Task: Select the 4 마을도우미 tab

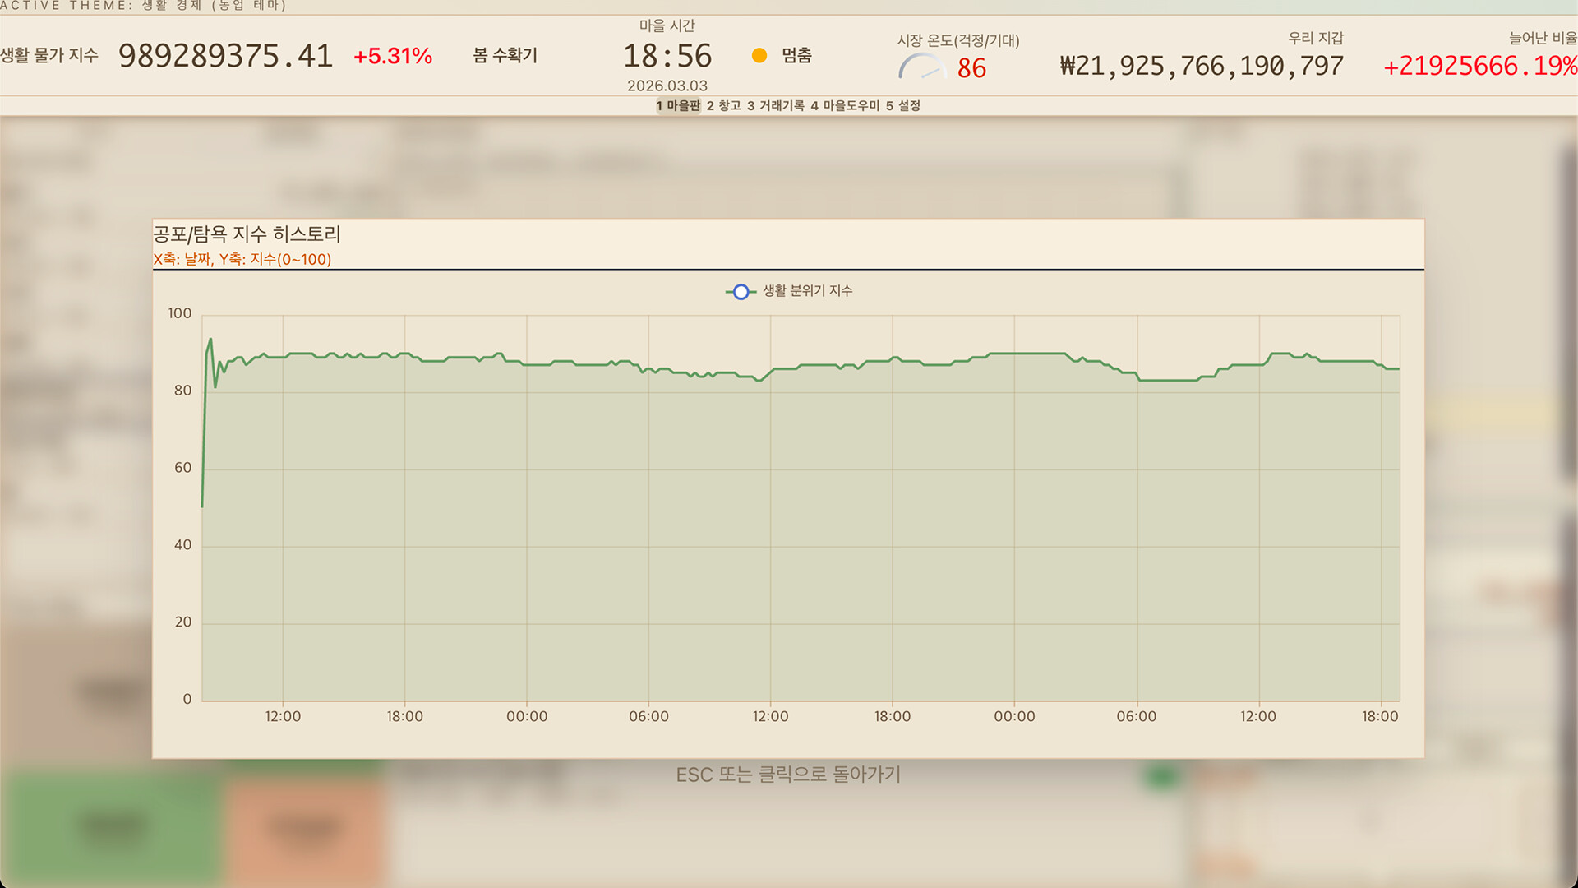Action: 846,106
